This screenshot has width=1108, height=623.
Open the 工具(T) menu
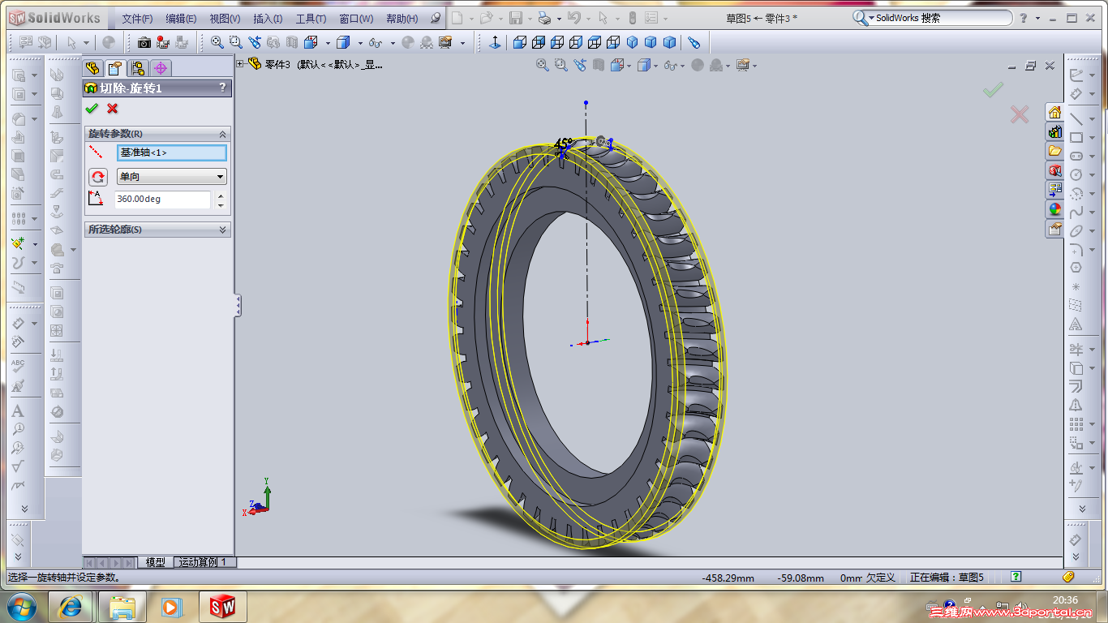click(311, 19)
